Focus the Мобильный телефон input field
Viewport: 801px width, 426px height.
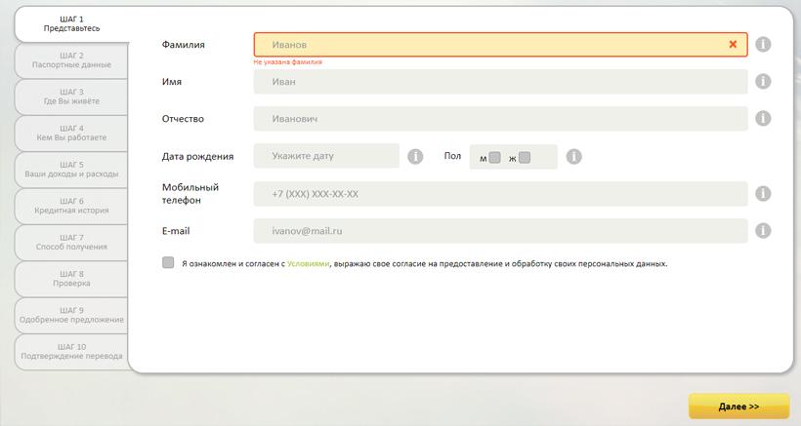tap(500, 194)
